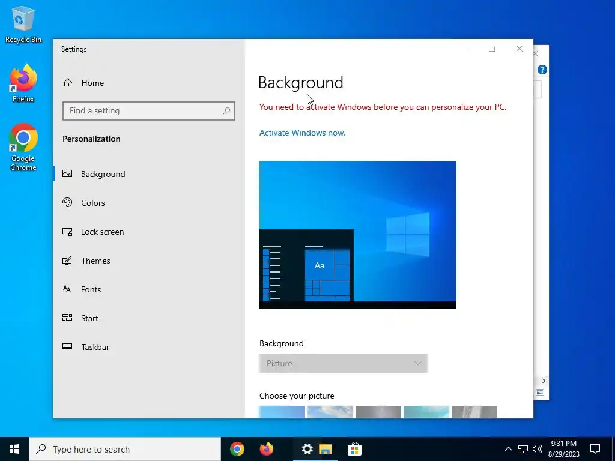Close the Settings window
615x461 pixels.
click(x=520, y=49)
